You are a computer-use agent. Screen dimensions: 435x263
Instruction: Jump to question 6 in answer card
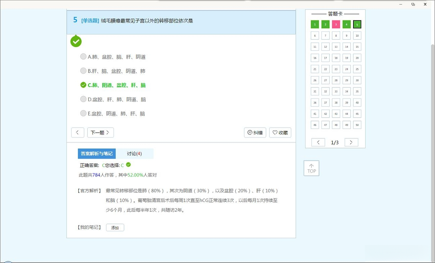point(315,36)
